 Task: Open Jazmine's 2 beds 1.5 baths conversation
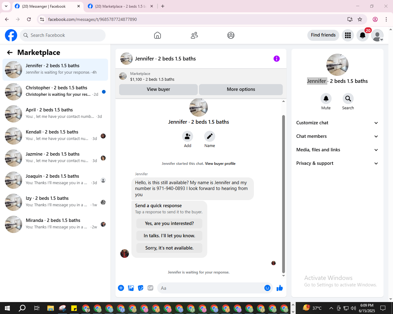click(x=55, y=158)
